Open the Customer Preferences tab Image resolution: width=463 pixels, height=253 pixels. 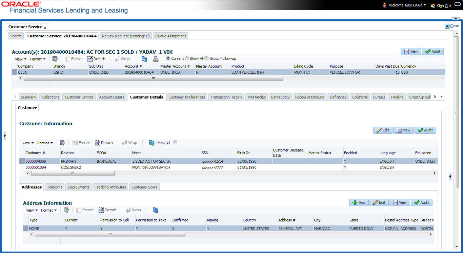pos(187,97)
